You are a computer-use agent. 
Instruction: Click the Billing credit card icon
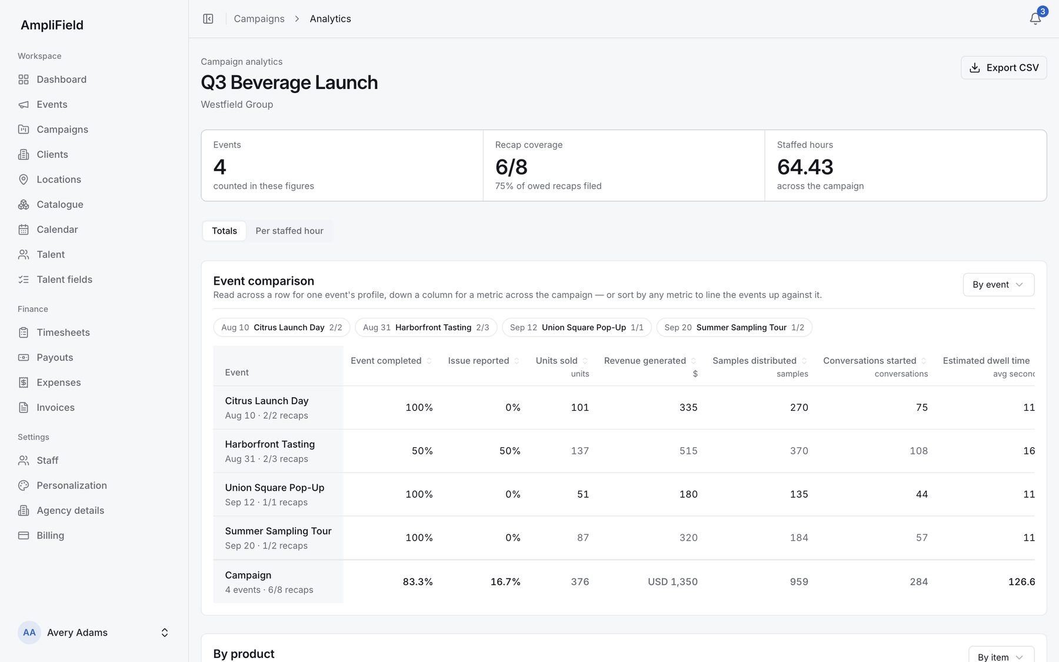click(24, 535)
